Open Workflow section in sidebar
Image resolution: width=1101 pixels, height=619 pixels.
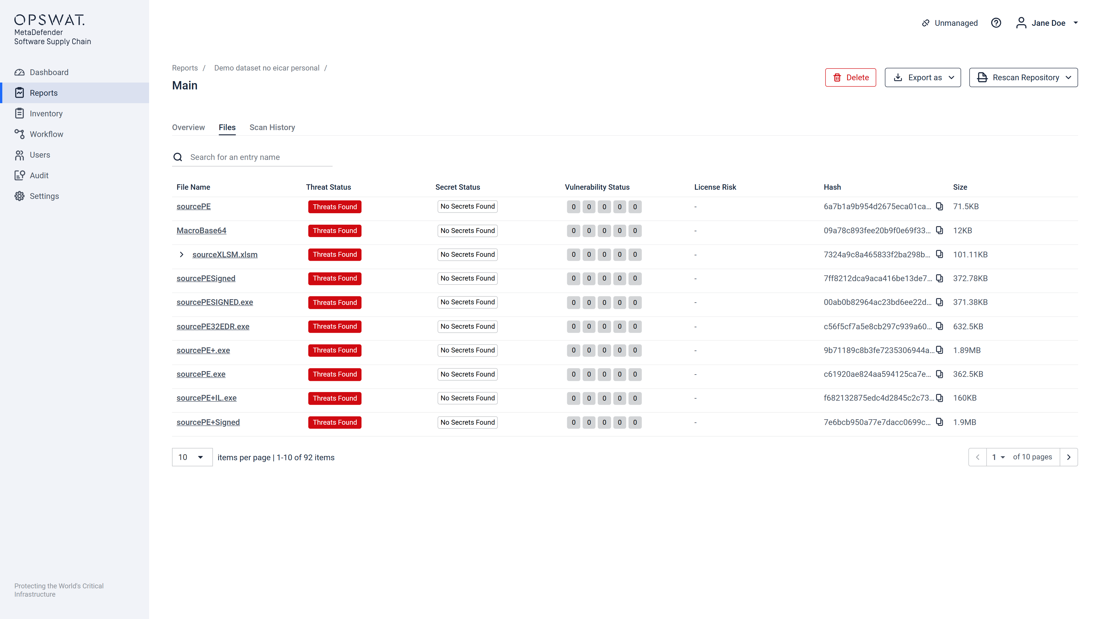(x=46, y=134)
